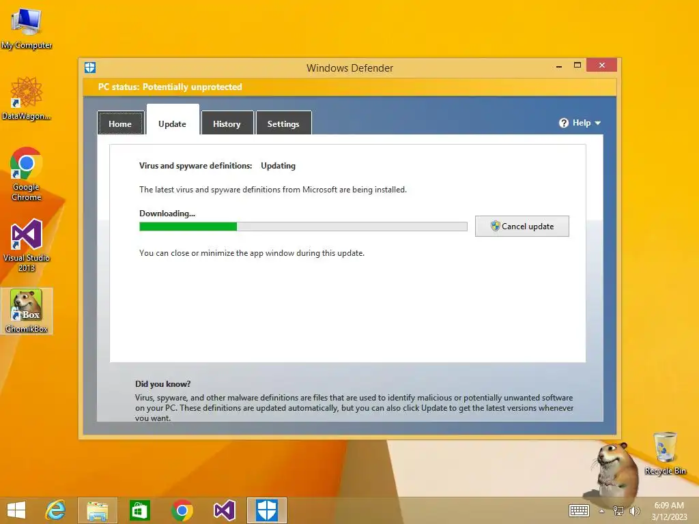Open Visual Studio from the taskbar
The height and width of the screenshot is (524, 699).
pos(224,510)
